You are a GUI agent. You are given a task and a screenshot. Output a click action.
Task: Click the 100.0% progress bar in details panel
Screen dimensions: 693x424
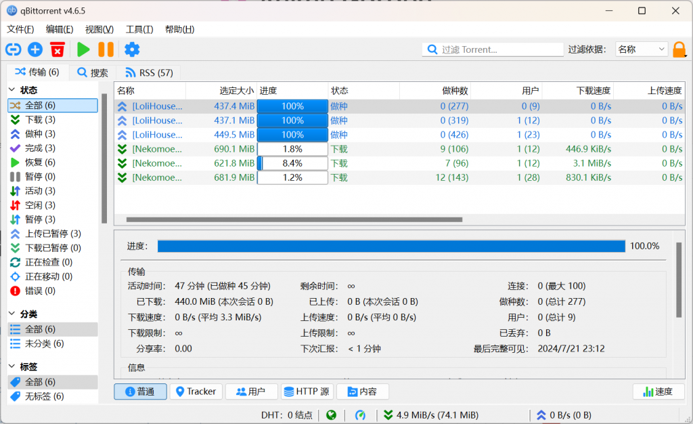click(x=392, y=247)
